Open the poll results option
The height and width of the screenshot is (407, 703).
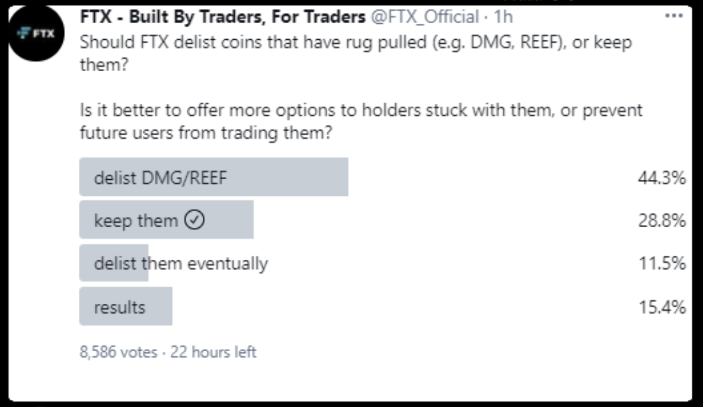pyautogui.click(x=124, y=306)
